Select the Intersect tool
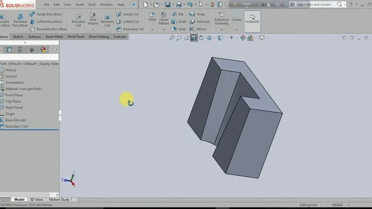 coord(199,21)
